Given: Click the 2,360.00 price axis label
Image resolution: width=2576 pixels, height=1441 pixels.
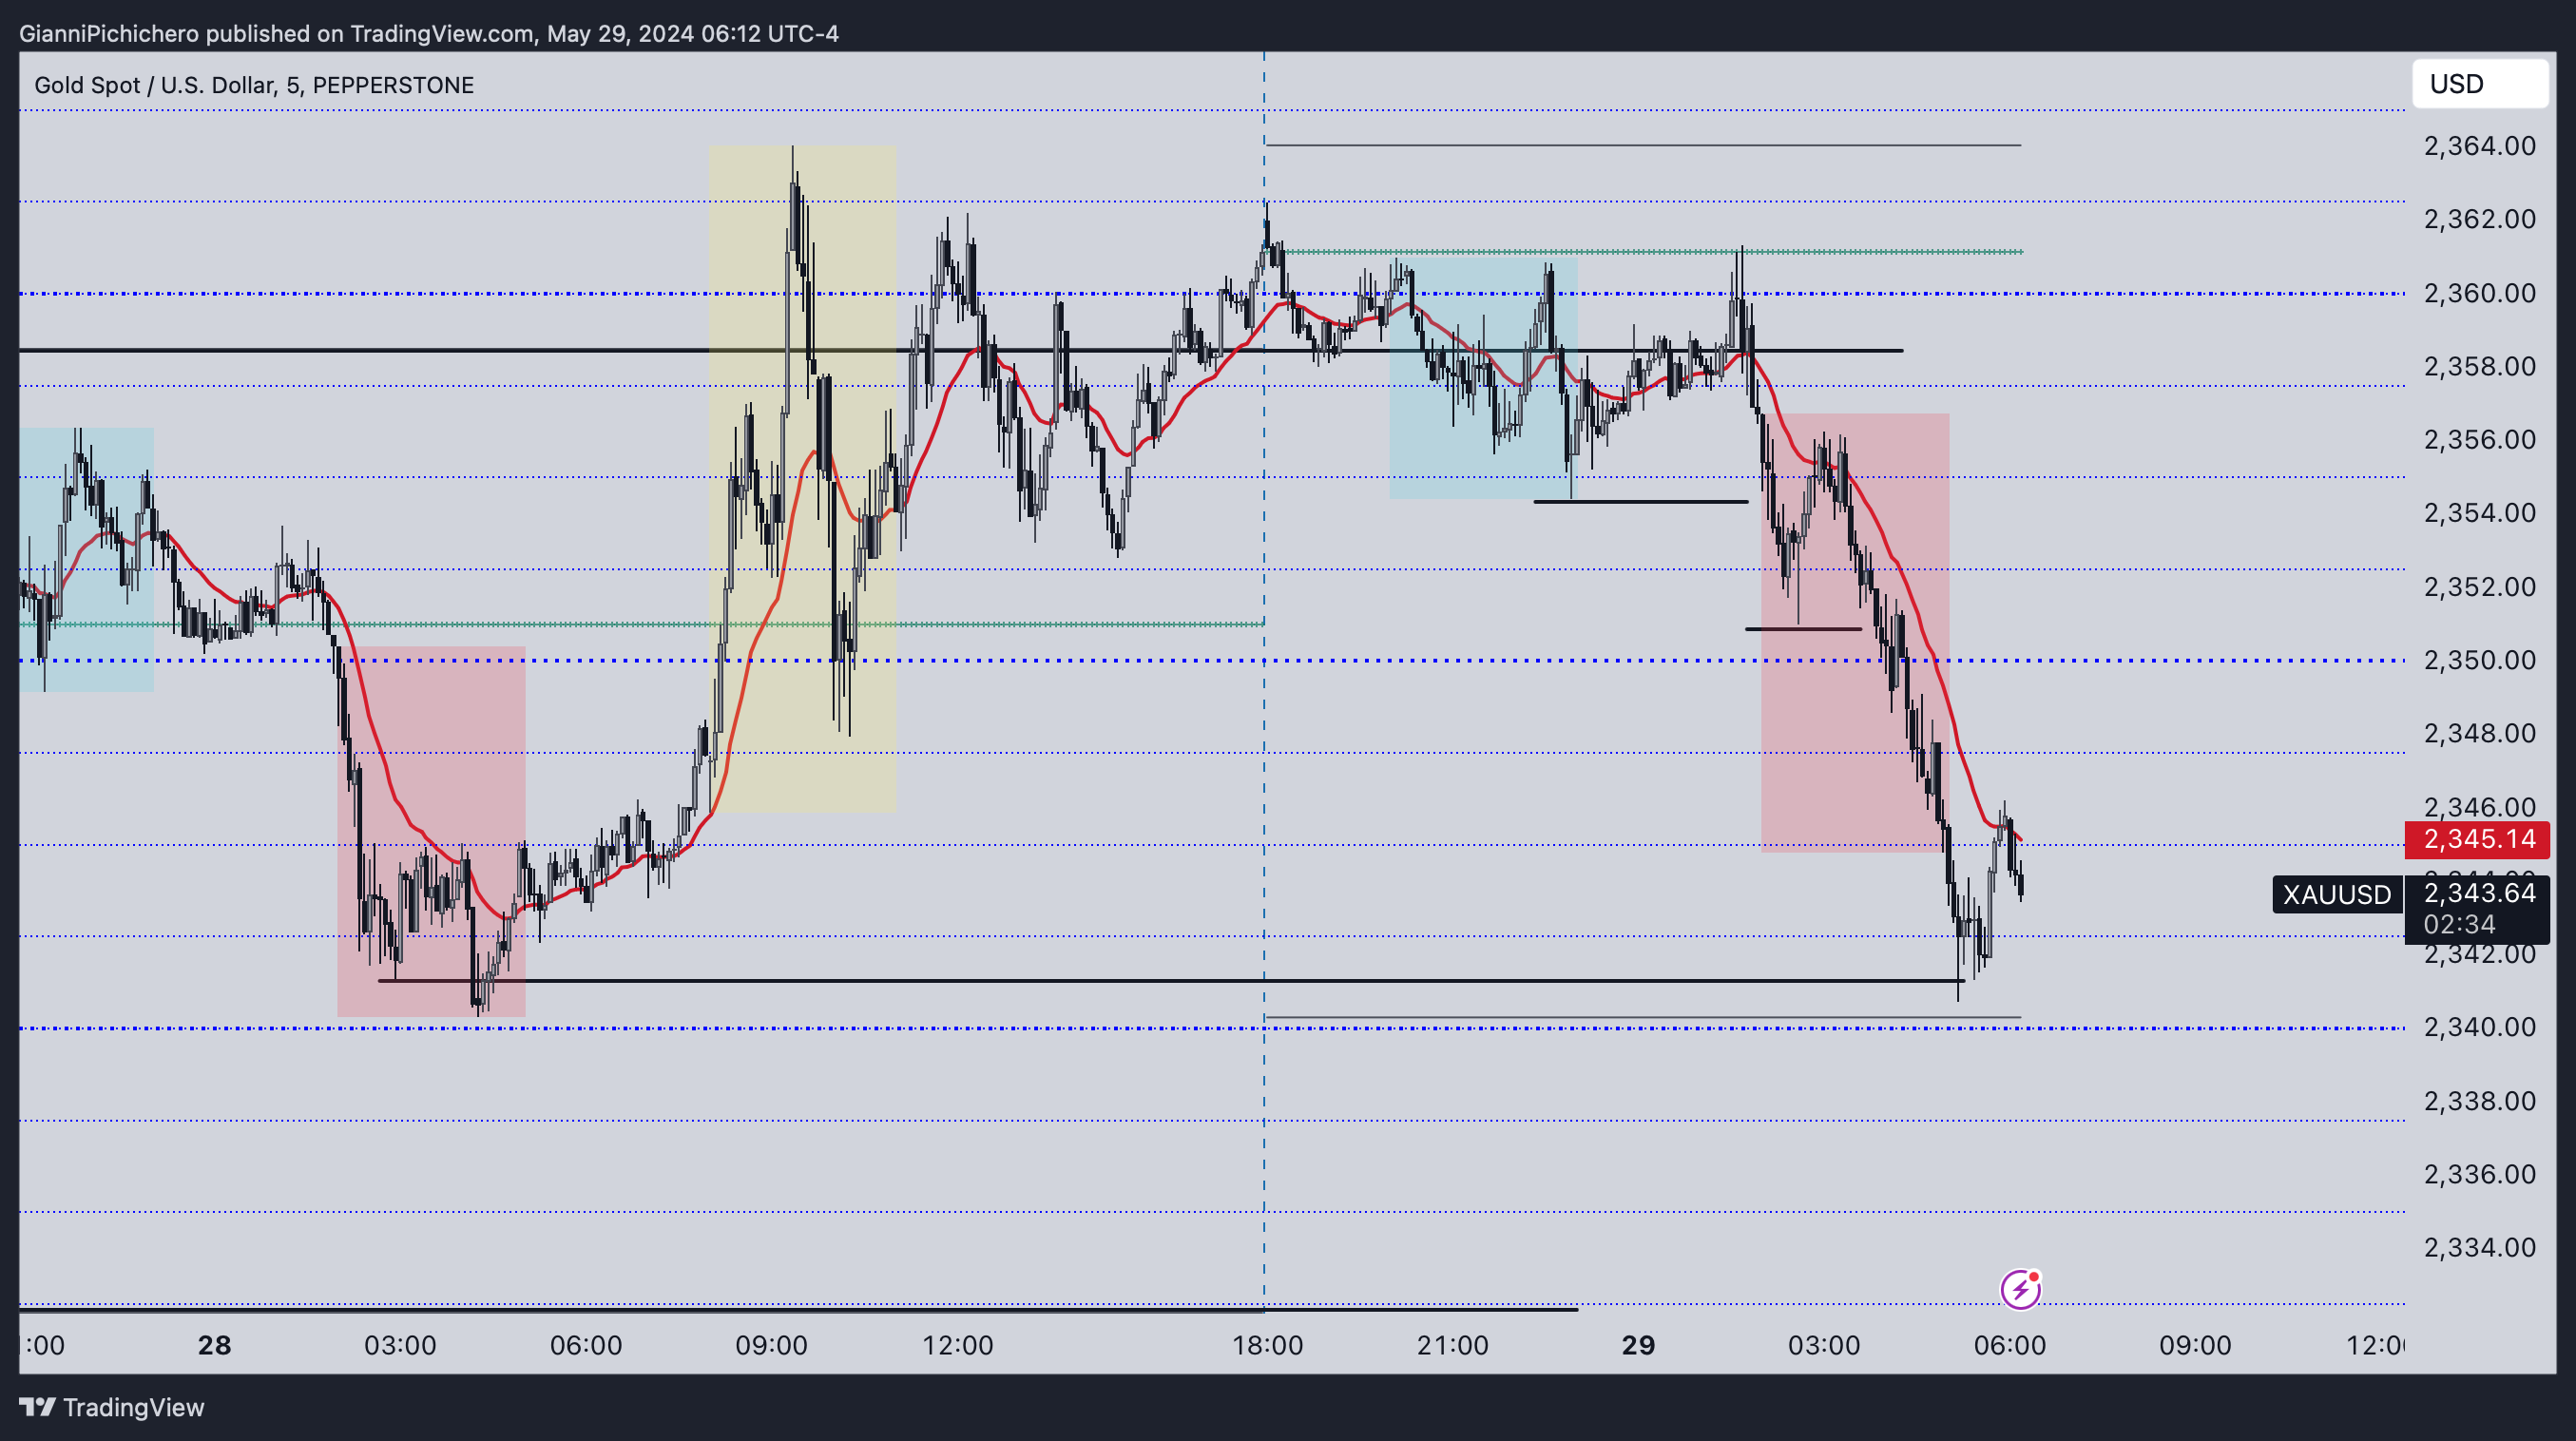Looking at the screenshot, I should [2479, 293].
